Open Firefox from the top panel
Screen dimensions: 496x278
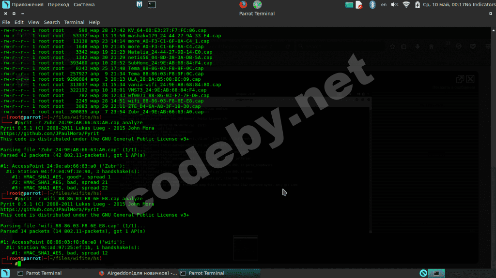click(243, 4)
